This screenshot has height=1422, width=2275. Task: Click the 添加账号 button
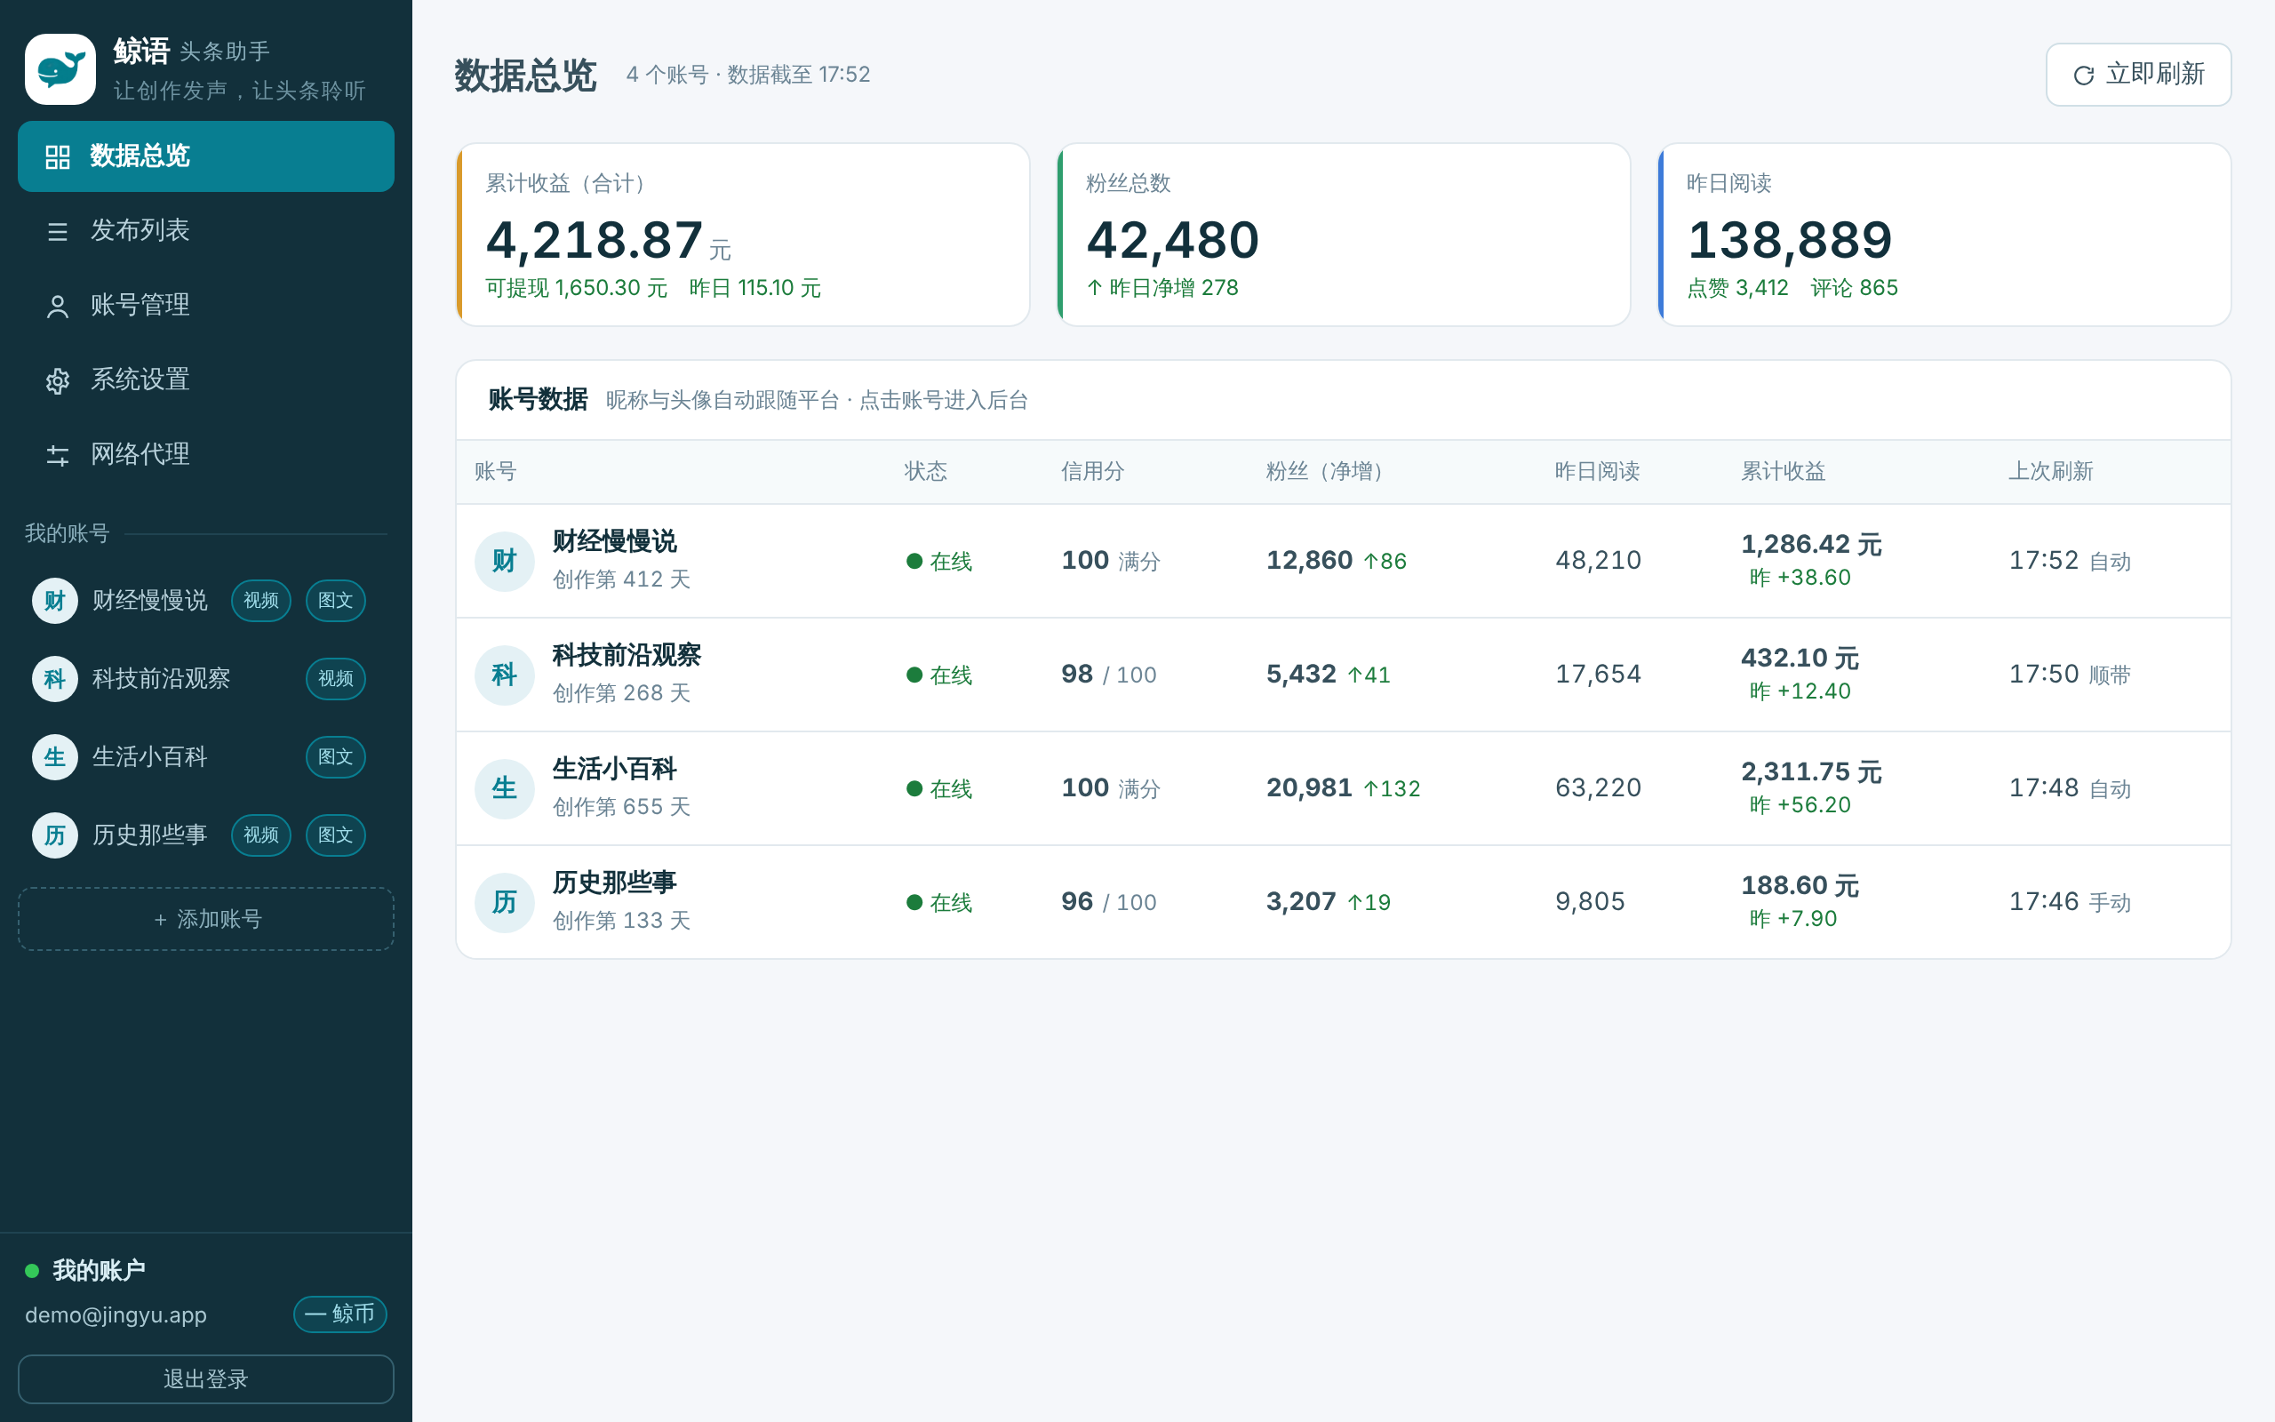206,919
